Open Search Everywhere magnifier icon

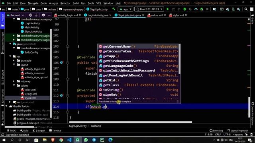point(246,9)
